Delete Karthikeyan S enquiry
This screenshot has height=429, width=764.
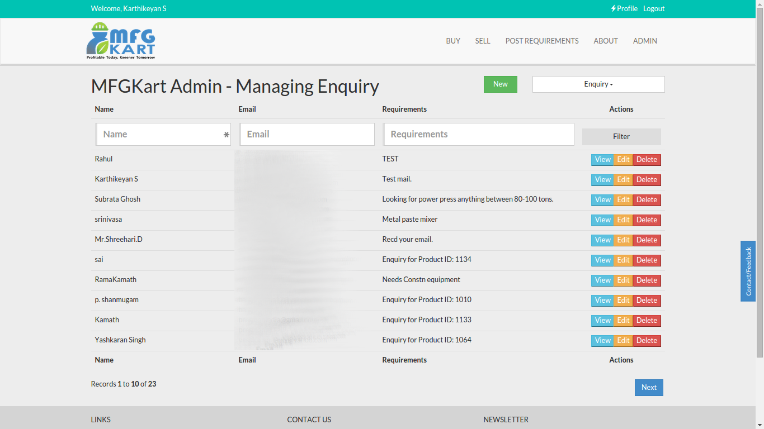click(647, 180)
